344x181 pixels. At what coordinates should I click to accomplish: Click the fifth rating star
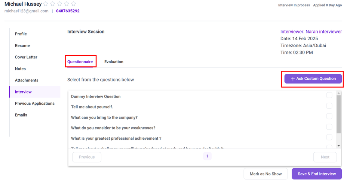tap(74, 4)
